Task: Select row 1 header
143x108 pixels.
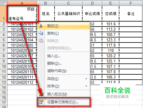Action: pyautogui.click(x=4, y=14)
